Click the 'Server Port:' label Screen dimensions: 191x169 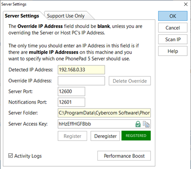point(20,91)
